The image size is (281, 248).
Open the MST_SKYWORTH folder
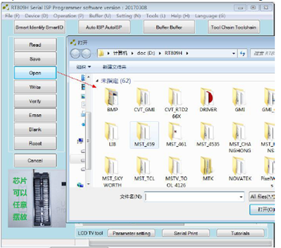click(x=112, y=172)
